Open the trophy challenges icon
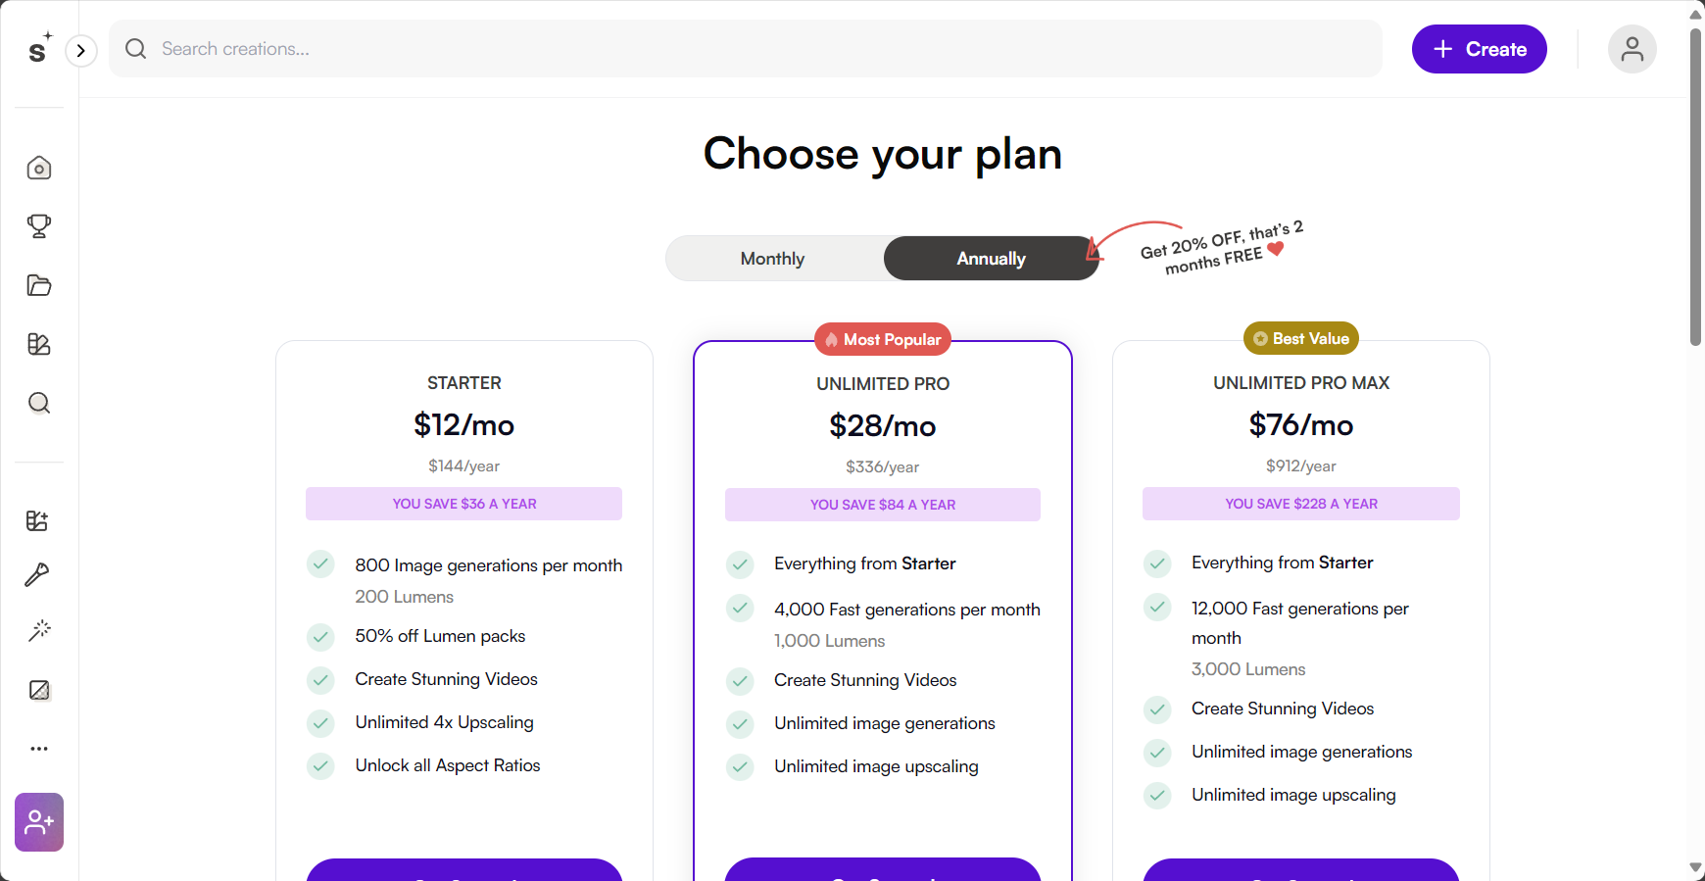This screenshot has height=881, width=1705. pos(39,226)
